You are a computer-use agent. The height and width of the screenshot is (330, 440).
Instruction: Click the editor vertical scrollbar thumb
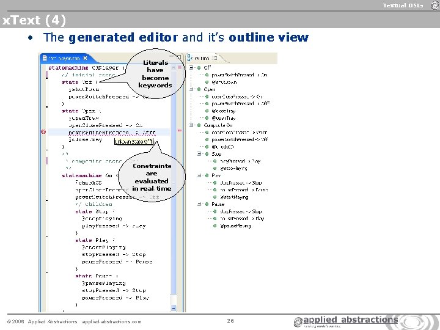click(x=174, y=182)
